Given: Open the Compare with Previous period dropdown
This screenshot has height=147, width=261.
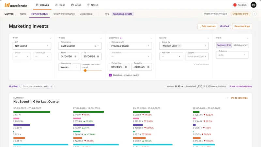Looking at the screenshot, I should click(x=130, y=46).
